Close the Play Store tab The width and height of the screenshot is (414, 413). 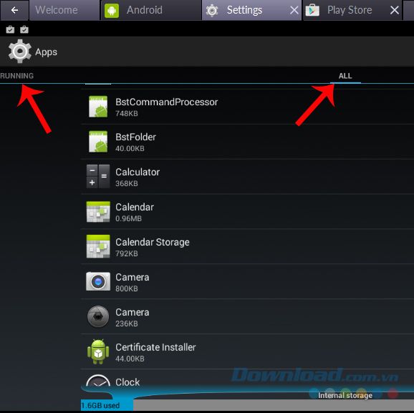395,10
